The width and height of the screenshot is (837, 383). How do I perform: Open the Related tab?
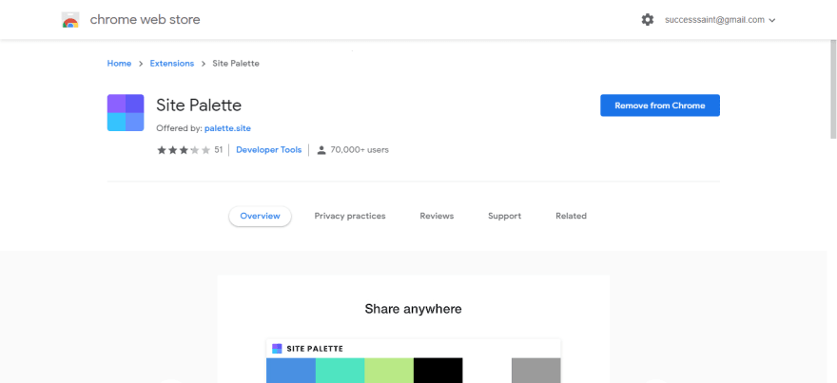[x=572, y=216]
